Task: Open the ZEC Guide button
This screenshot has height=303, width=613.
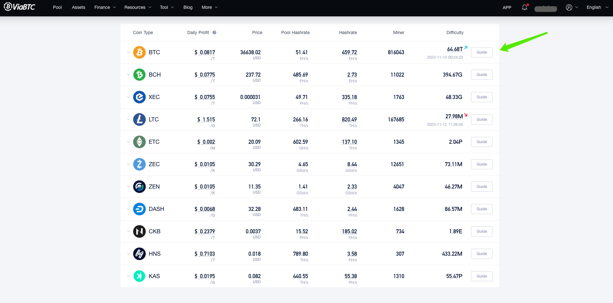Action: [482, 164]
